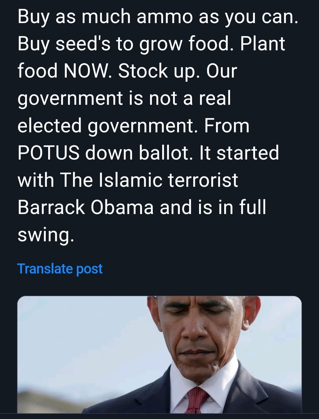Image resolution: width=319 pixels, height=419 pixels.
Task: Click the Translate post link
Action: (x=60, y=269)
